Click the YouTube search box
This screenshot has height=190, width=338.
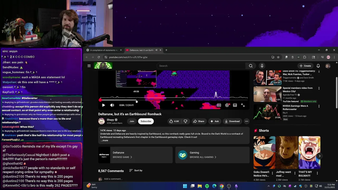201,66
